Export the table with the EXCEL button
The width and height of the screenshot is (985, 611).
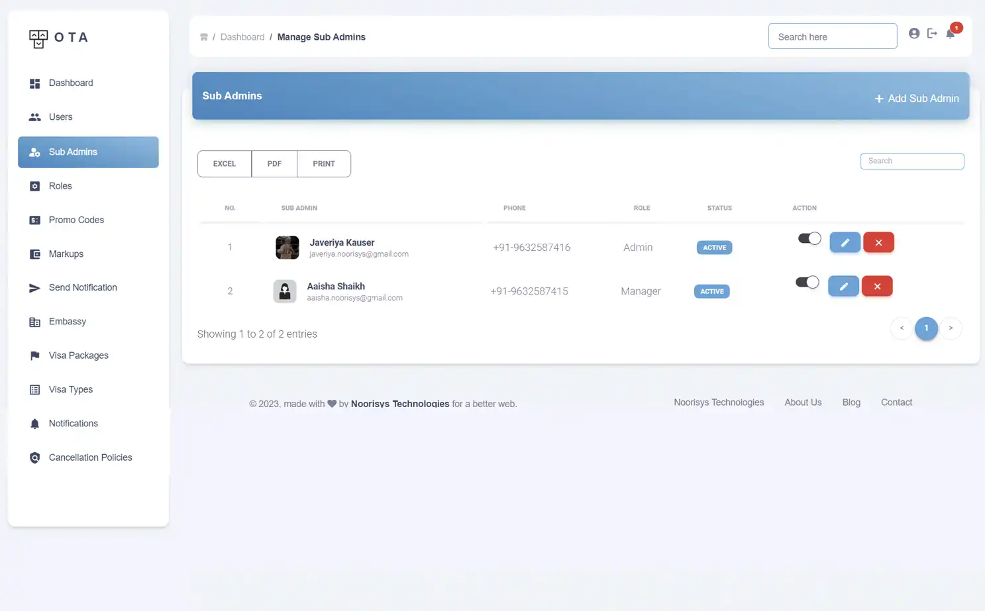coord(225,164)
